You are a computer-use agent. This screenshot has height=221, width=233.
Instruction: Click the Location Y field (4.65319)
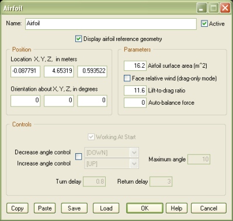(59, 71)
